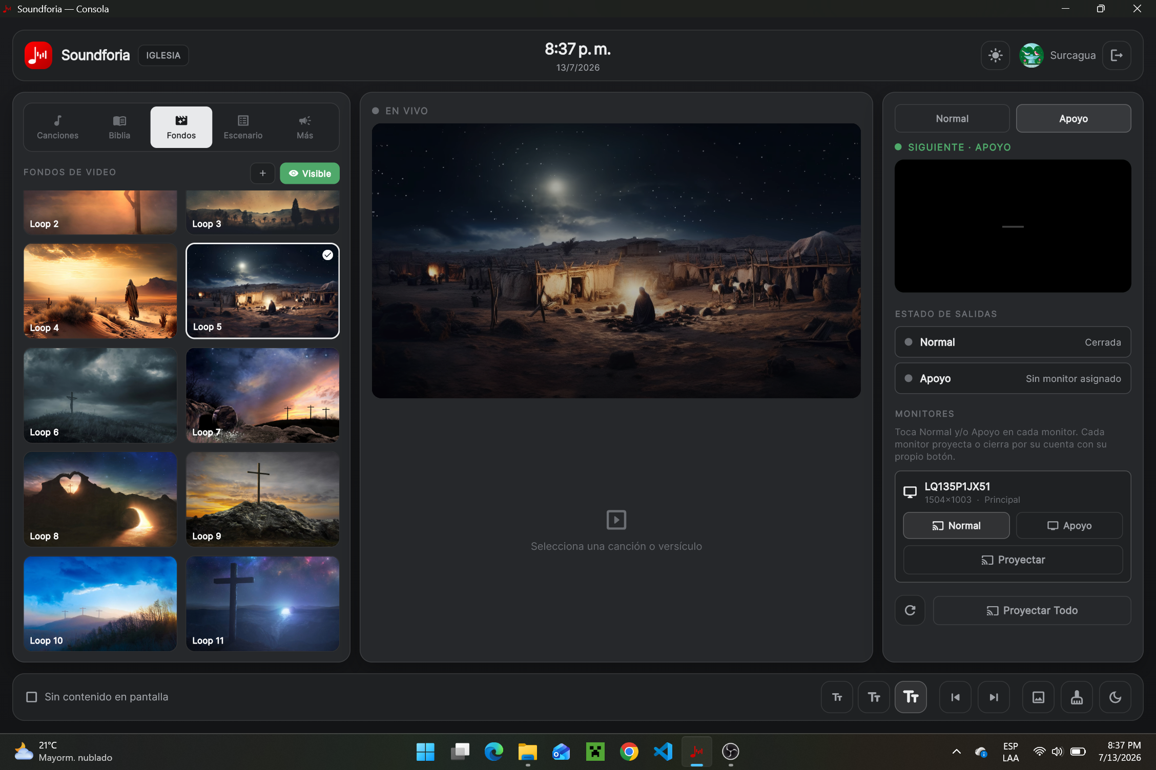Screen dimensions: 1156x770
Task: Choose the Loop 9 background thumbnail
Action: tap(262, 499)
